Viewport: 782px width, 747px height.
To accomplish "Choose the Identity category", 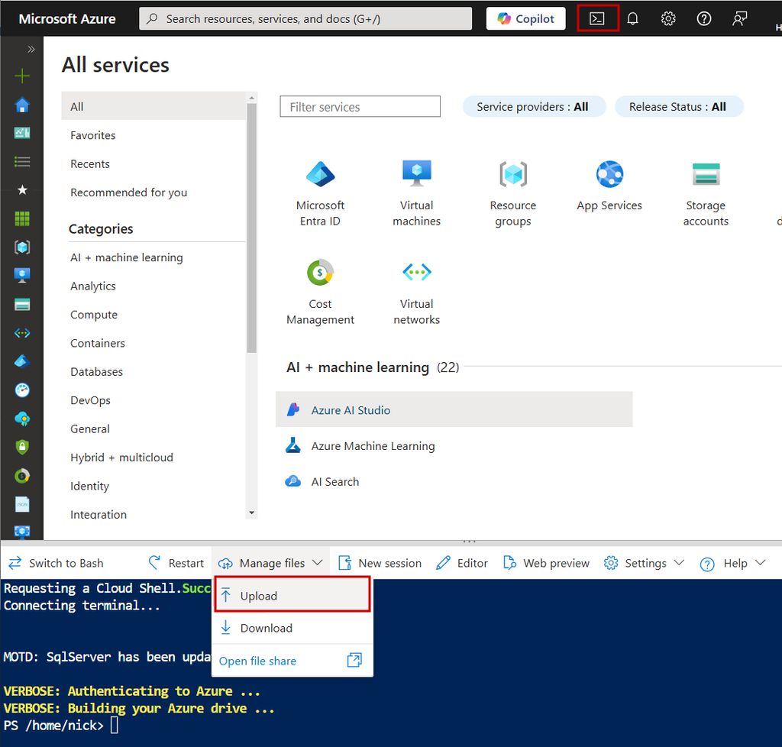I will tap(89, 486).
